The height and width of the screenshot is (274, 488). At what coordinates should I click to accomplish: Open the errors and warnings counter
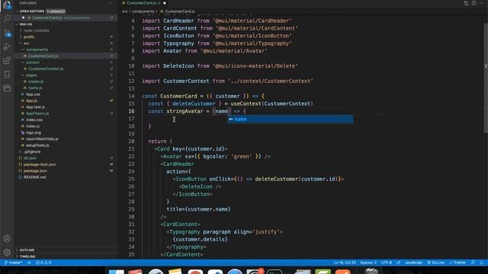click(x=43, y=263)
